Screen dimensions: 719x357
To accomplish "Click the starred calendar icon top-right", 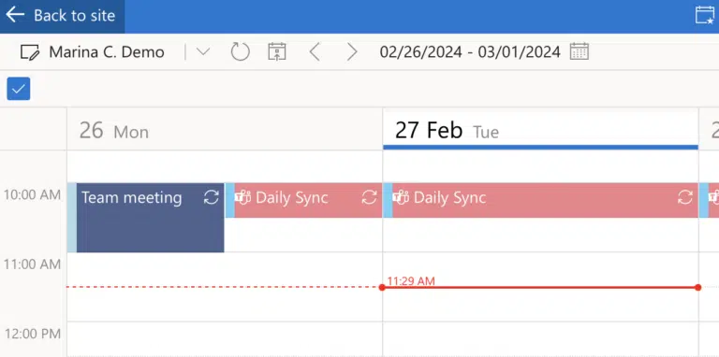I will tap(705, 15).
